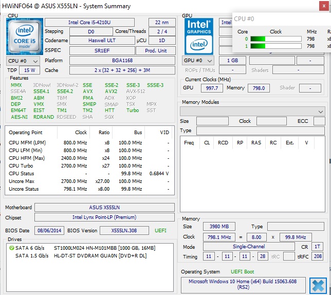331x295 pixels.
Task: Click the tRFC 208 timing field
Action: point(318,256)
